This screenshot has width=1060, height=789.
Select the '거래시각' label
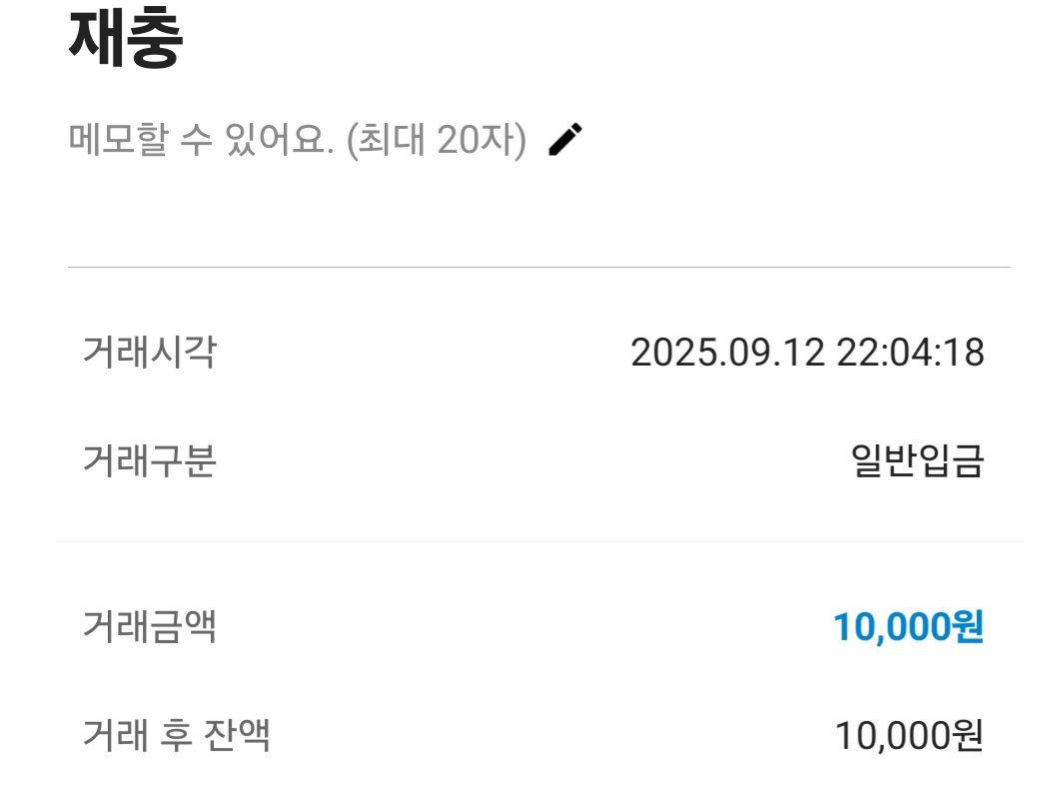point(149,352)
